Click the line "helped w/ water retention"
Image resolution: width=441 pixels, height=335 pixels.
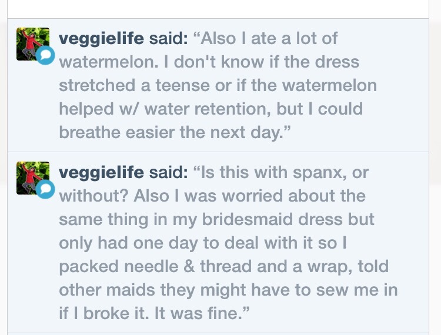point(211,109)
